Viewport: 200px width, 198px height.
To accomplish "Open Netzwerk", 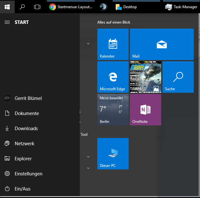I will pos(40,144).
